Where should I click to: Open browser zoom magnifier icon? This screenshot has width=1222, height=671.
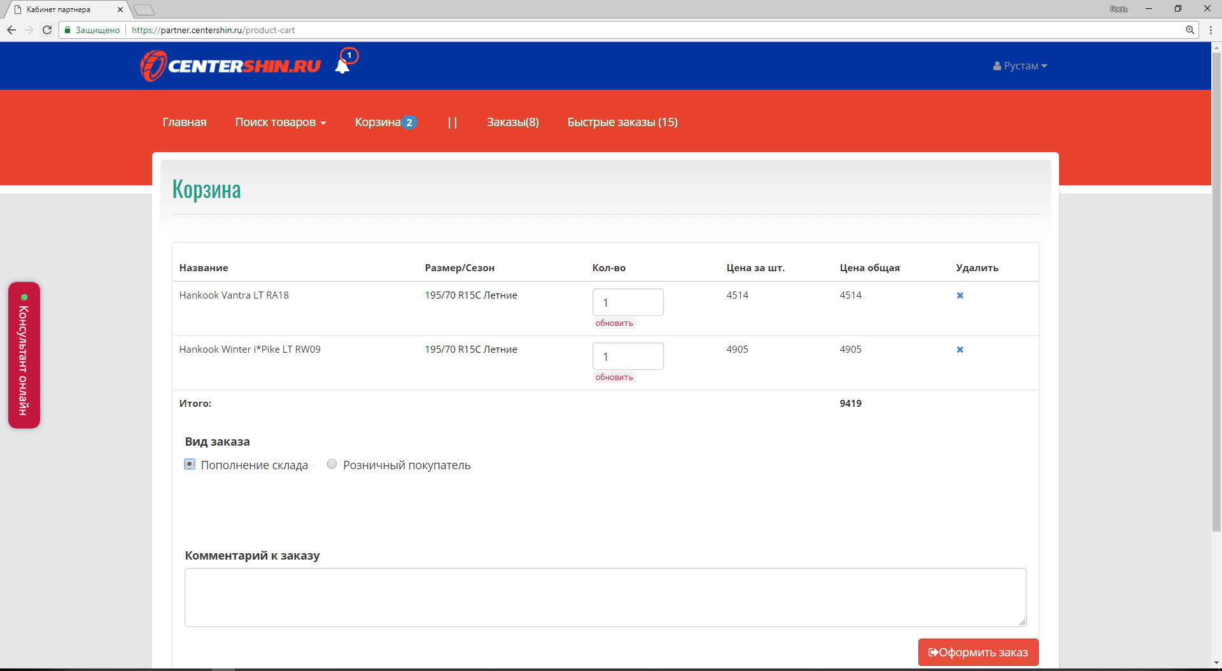click(x=1190, y=30)
